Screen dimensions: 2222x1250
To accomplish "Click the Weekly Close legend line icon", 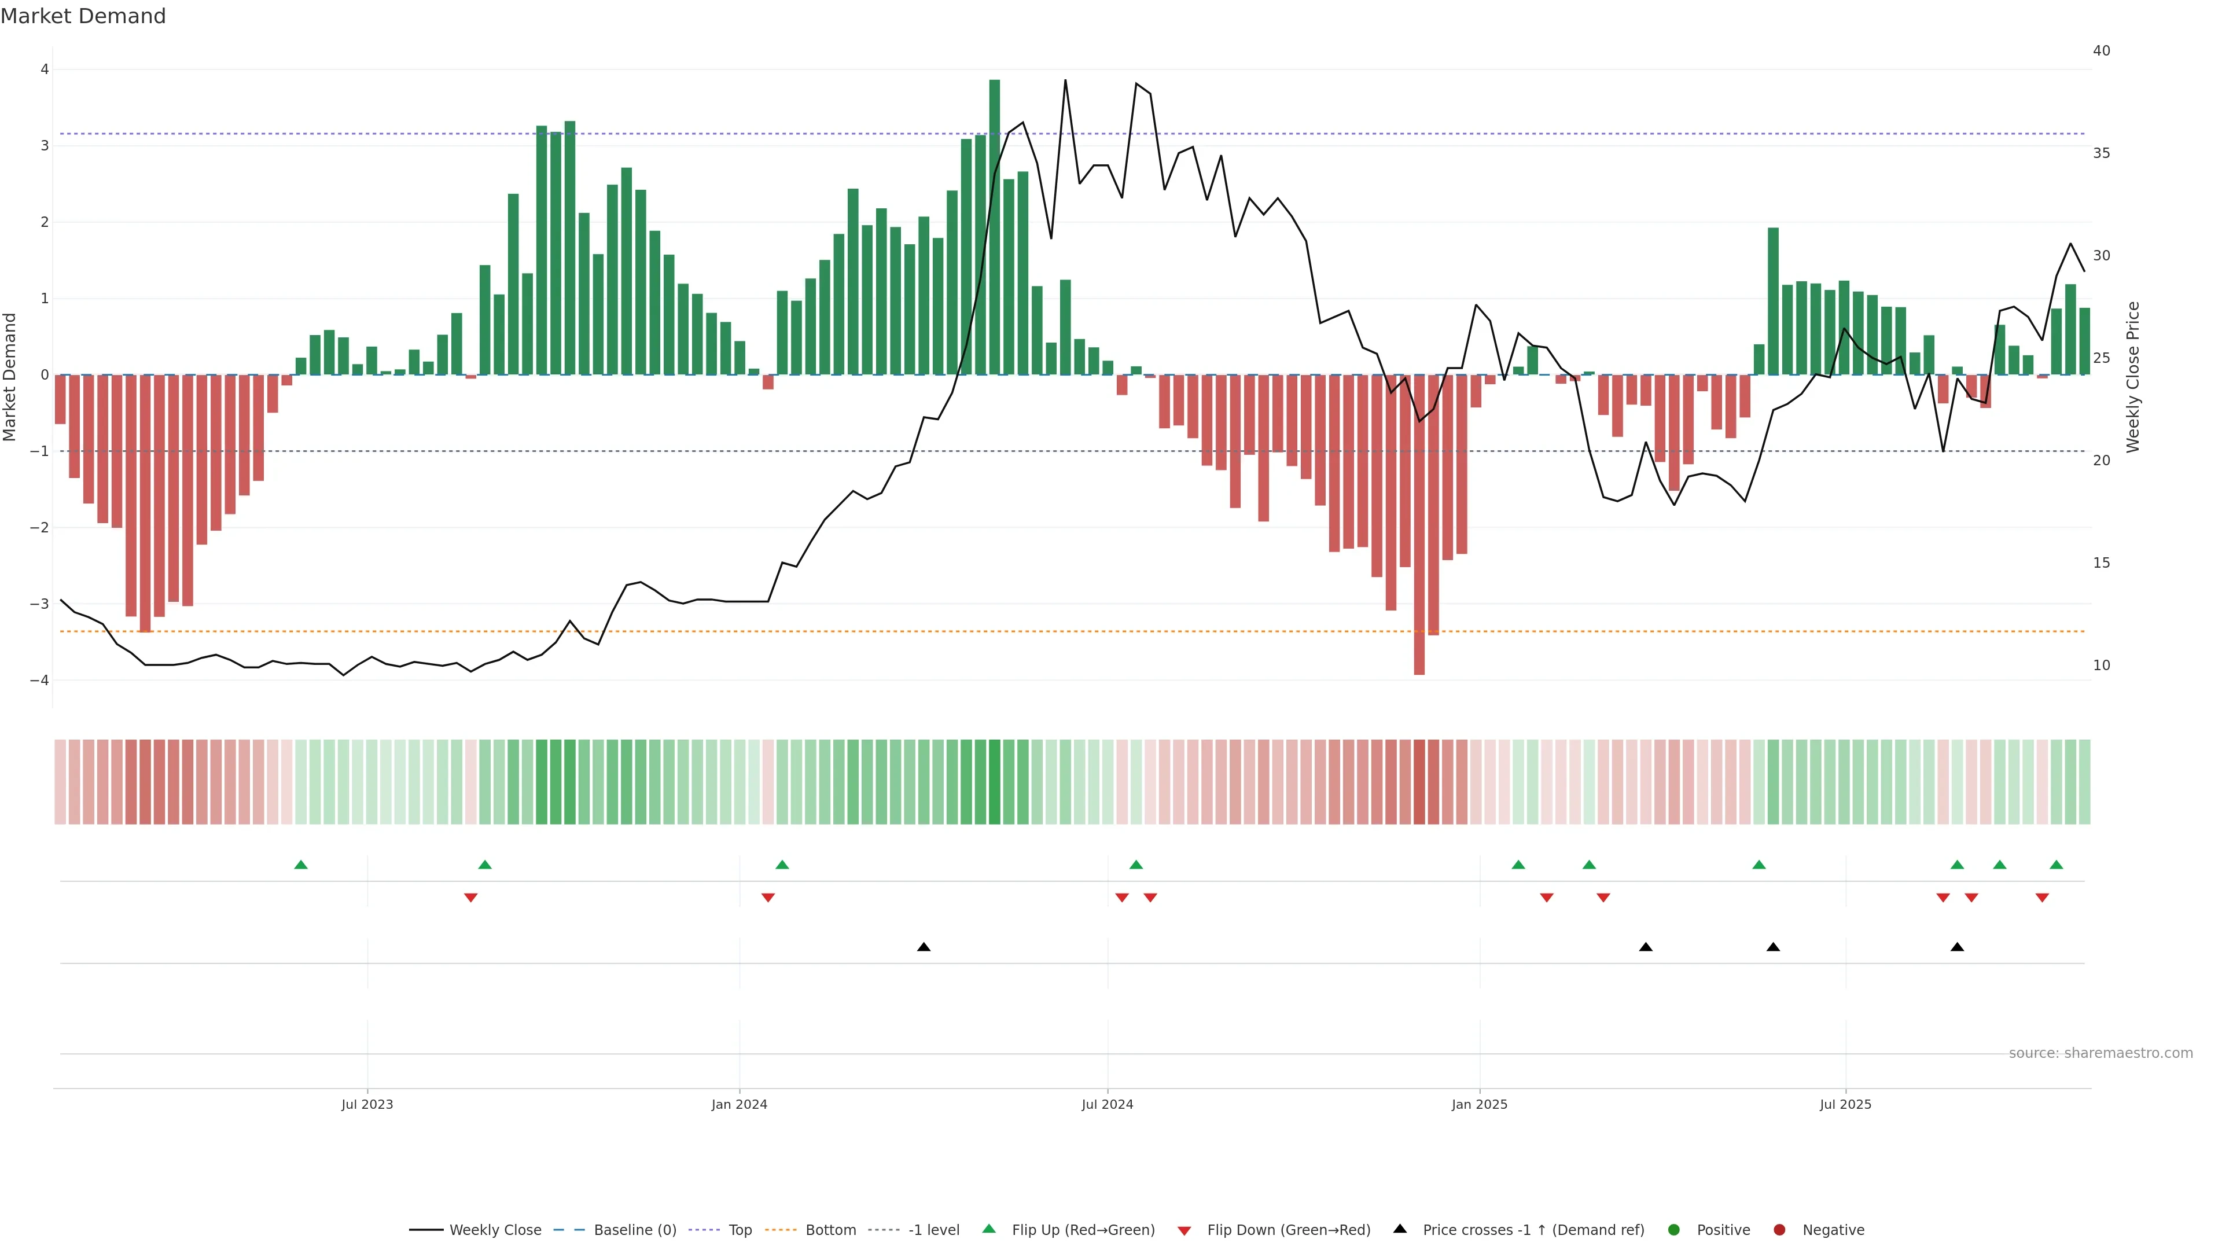I will point(426,1230).
